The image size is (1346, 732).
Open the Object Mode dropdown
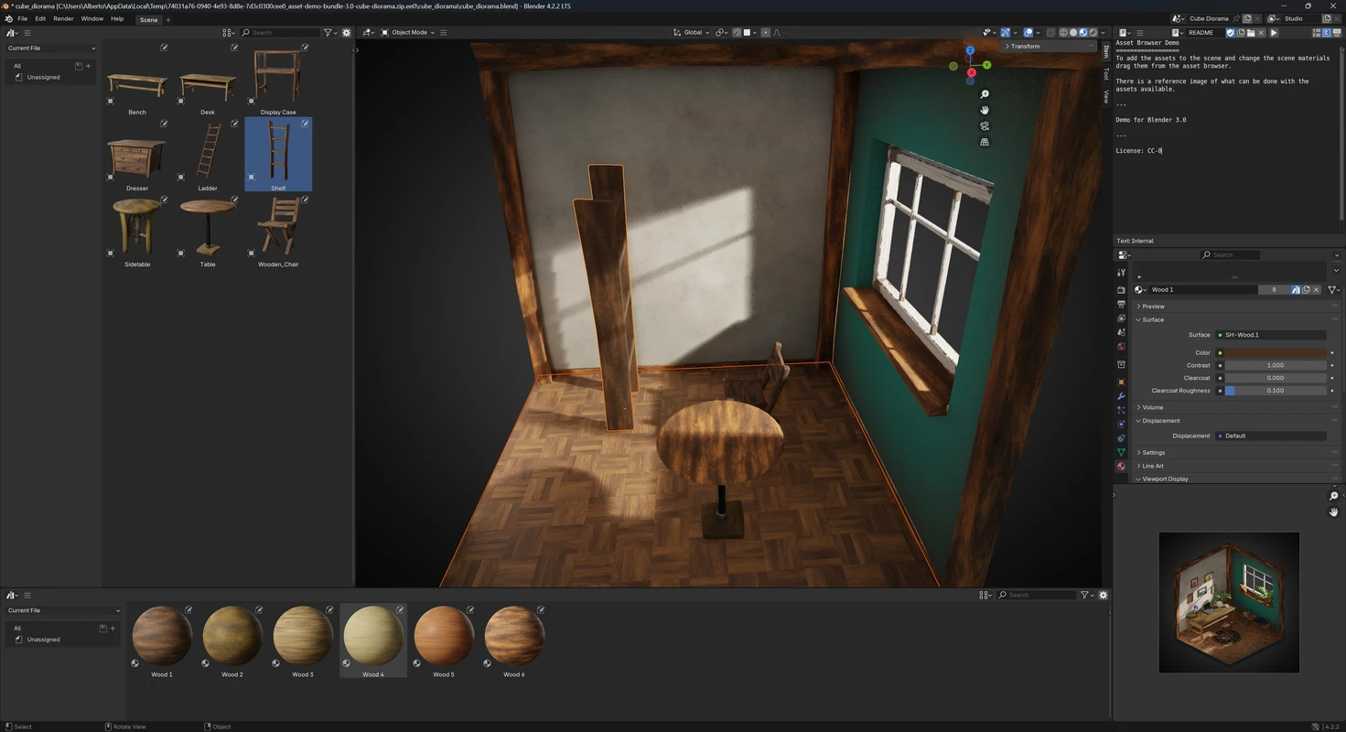pyautogui.click(x=408, y=33)
